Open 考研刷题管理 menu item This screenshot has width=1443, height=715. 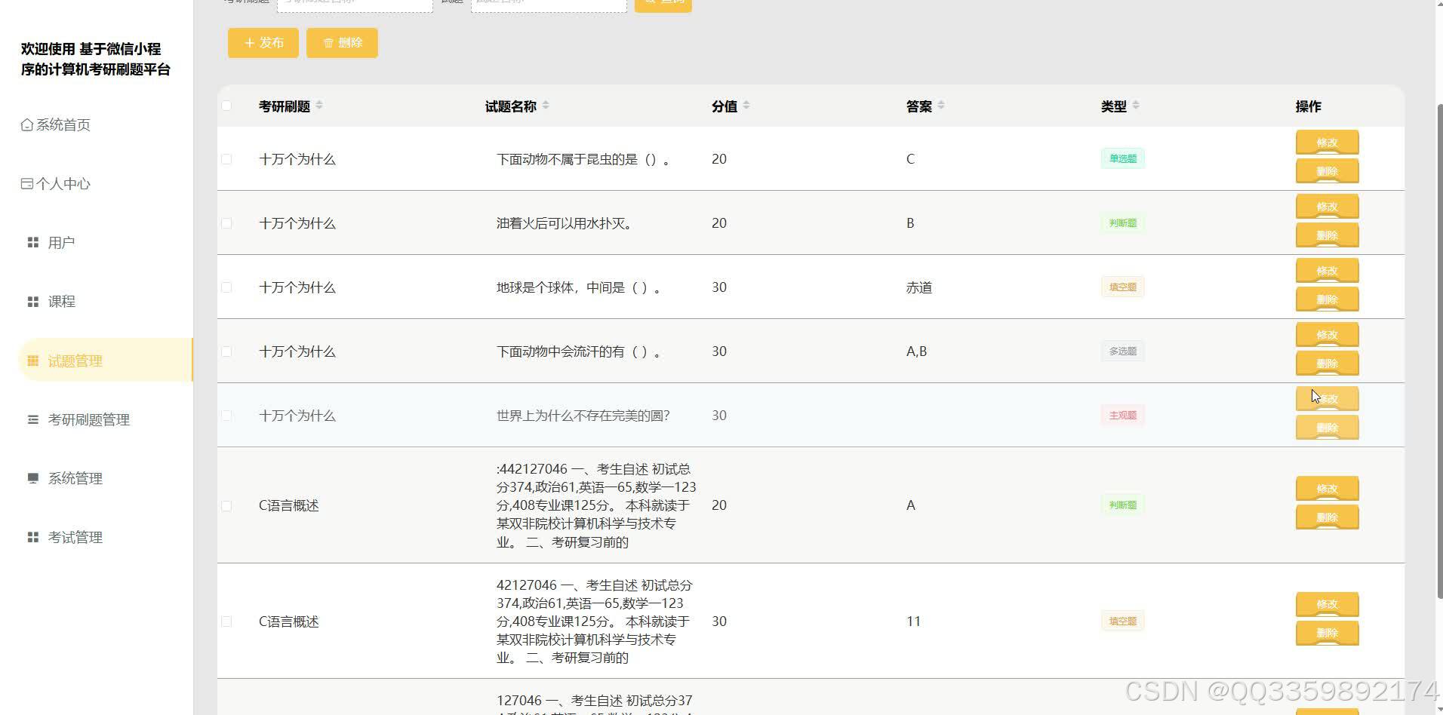tap(89, 419)
